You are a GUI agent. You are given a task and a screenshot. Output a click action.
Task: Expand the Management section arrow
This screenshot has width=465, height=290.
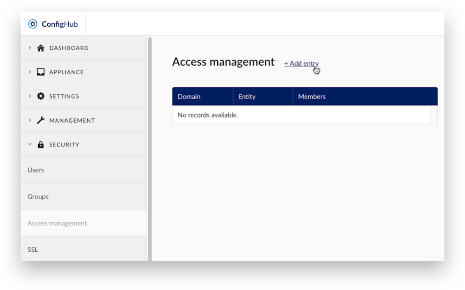(30, 120)
